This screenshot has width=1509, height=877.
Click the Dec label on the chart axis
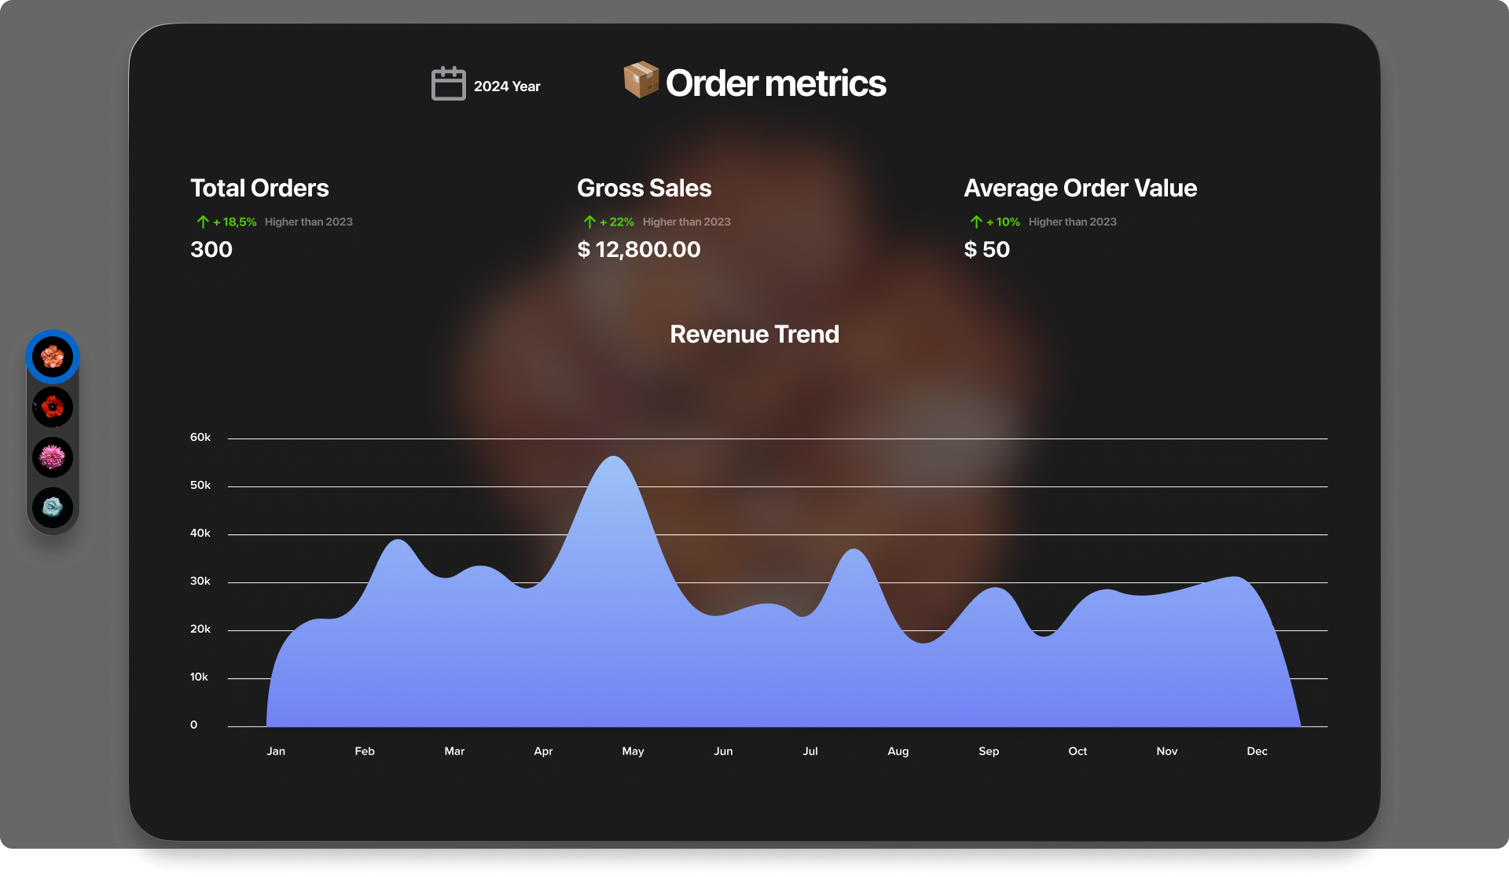point(1257,751)
